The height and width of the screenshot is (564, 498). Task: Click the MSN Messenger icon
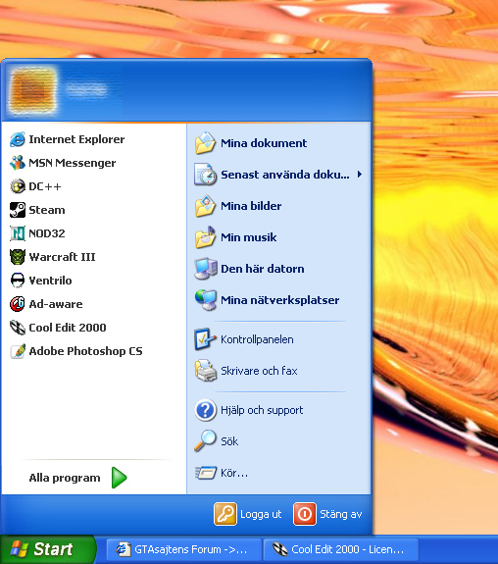point(18,163)
